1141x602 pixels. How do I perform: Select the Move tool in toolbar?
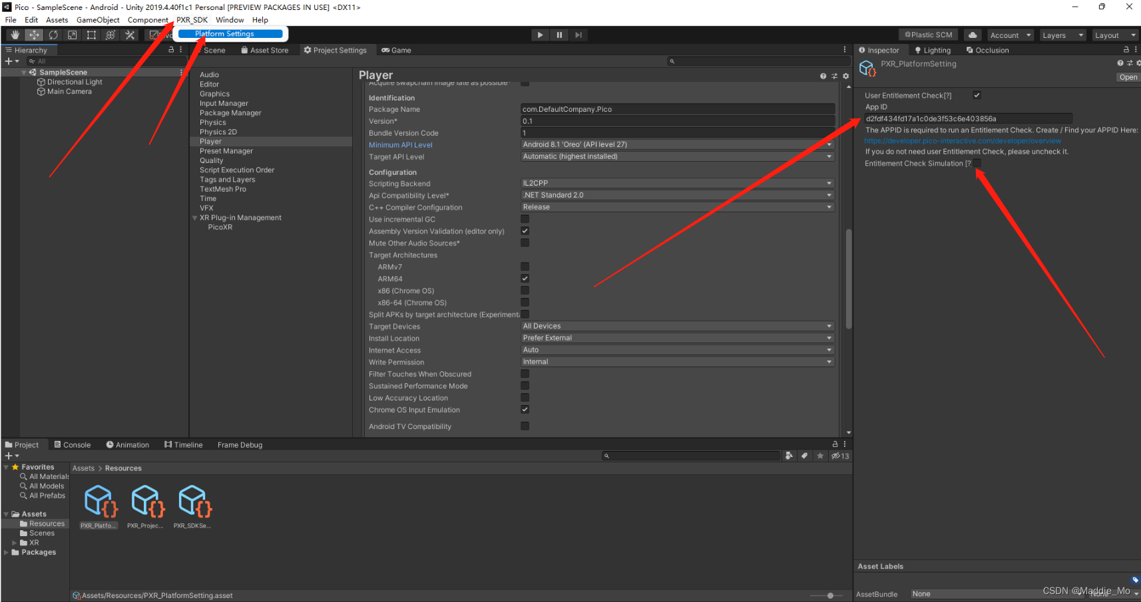[35, 35]
